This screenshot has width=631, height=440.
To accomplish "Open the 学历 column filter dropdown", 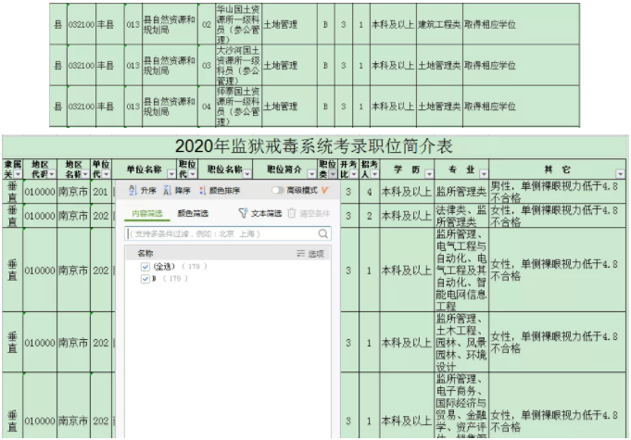I will click(429, 174).
